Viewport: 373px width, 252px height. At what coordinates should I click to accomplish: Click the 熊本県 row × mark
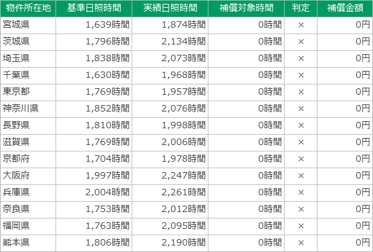point(301,243)
